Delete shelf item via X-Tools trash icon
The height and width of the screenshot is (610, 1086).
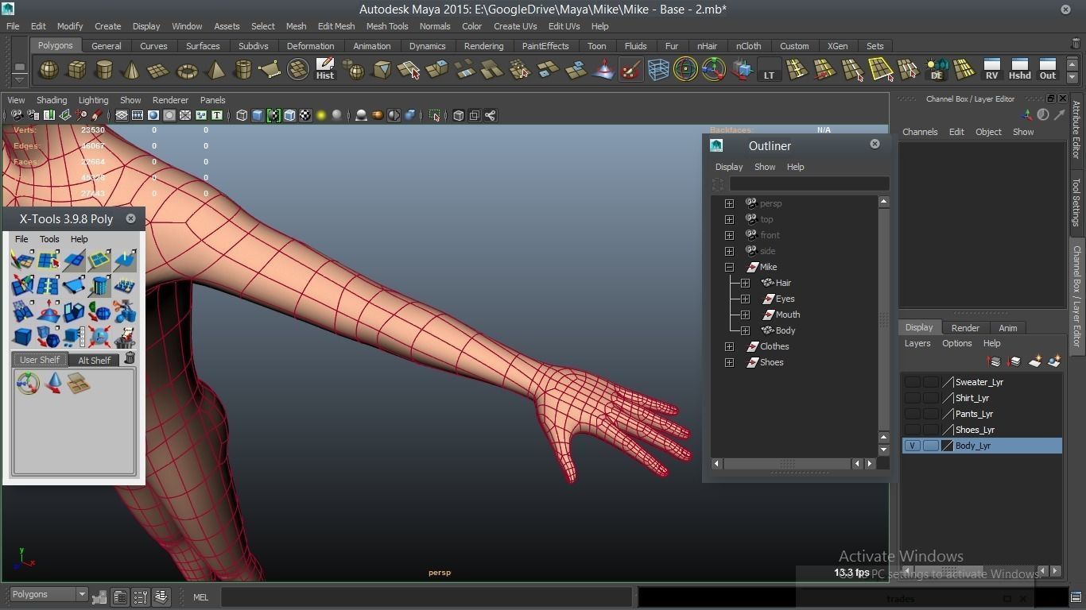pyautogui.click(x=130, y=359)
